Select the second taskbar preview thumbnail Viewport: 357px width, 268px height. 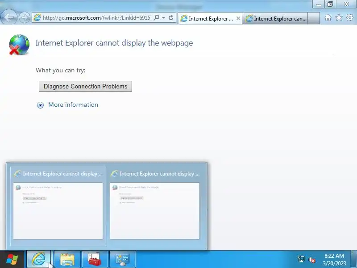(x=155, y=211)
